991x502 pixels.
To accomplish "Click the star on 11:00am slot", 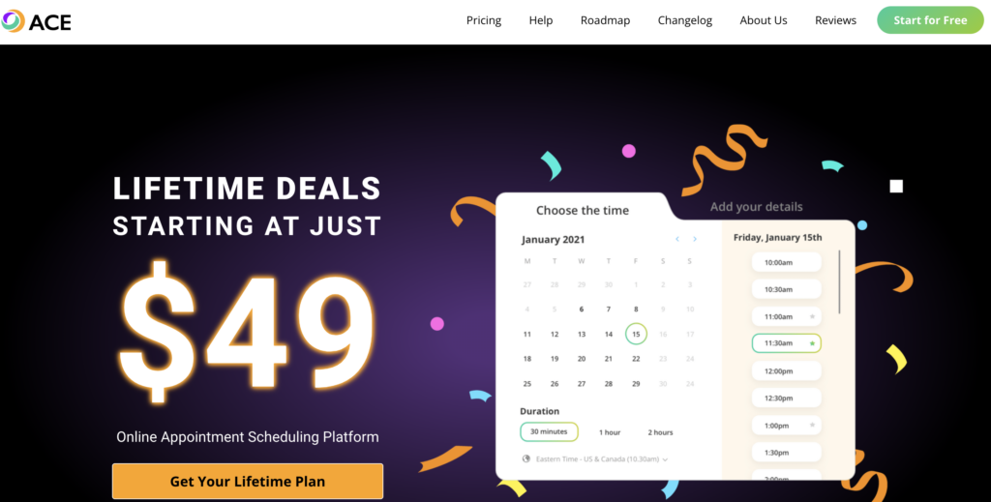I will point(812,316).
